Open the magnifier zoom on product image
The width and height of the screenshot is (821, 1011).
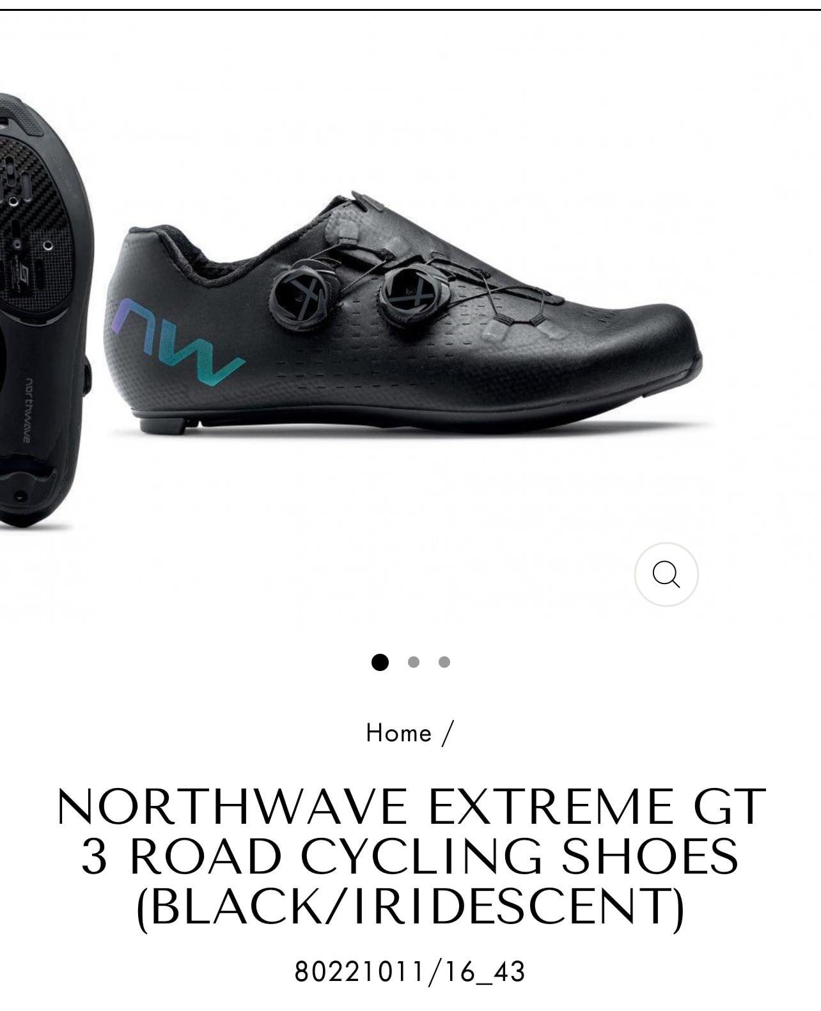click(666, 575)
